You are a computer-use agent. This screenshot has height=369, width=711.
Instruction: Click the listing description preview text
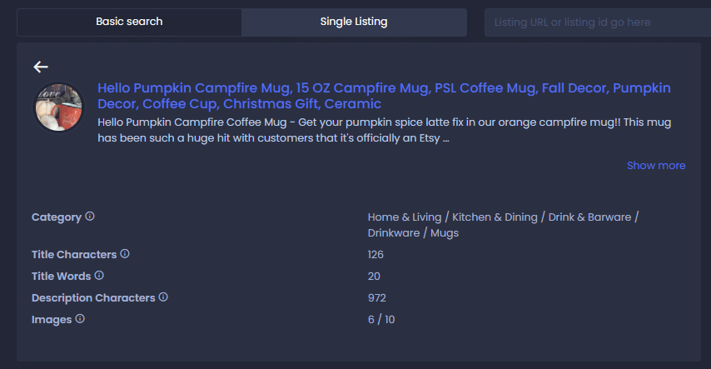[384, 130]
